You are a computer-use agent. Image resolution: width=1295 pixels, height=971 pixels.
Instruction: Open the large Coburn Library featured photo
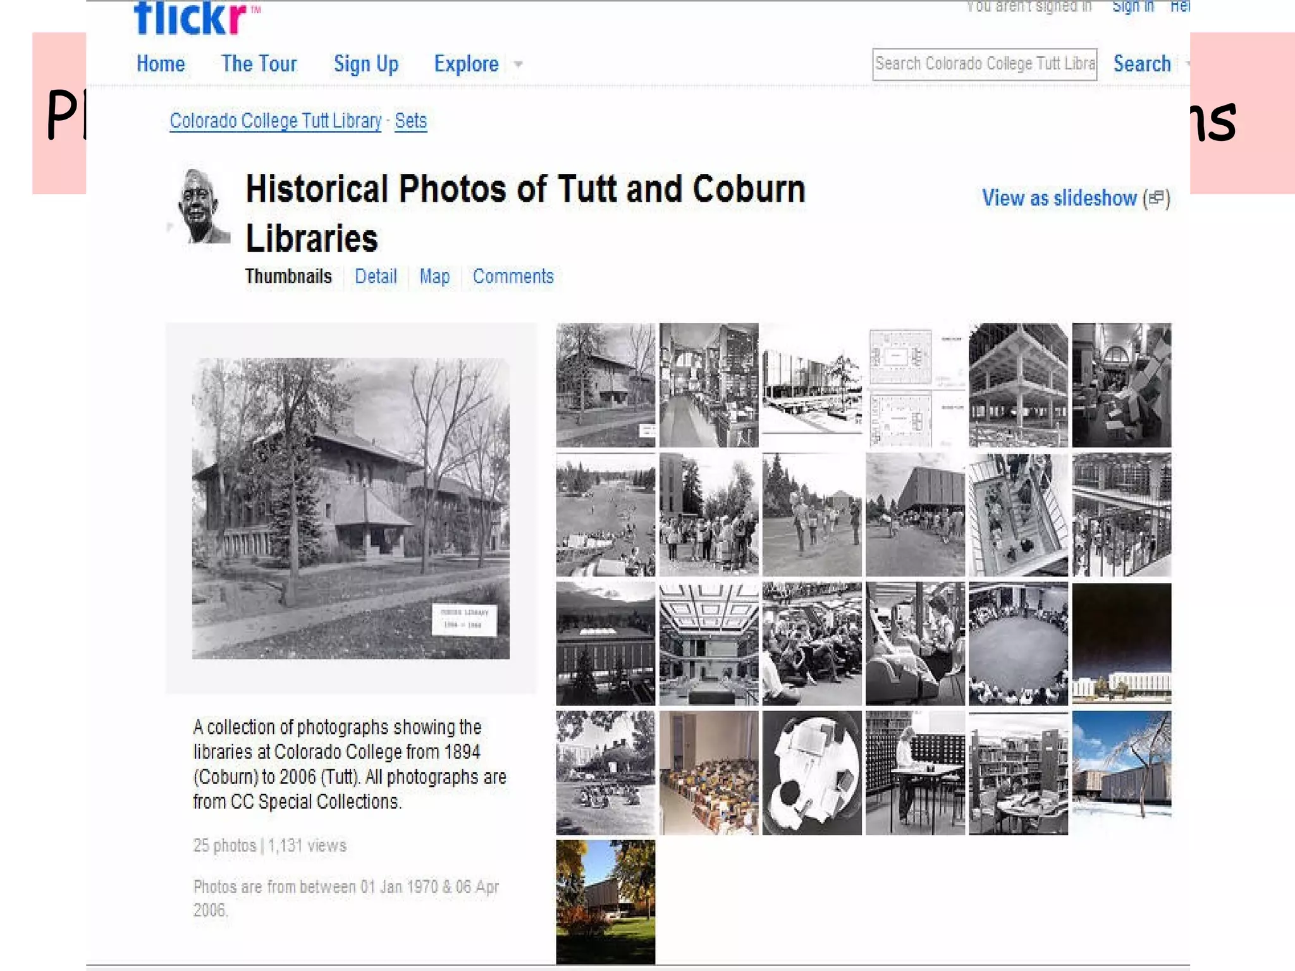click(351, 508)
